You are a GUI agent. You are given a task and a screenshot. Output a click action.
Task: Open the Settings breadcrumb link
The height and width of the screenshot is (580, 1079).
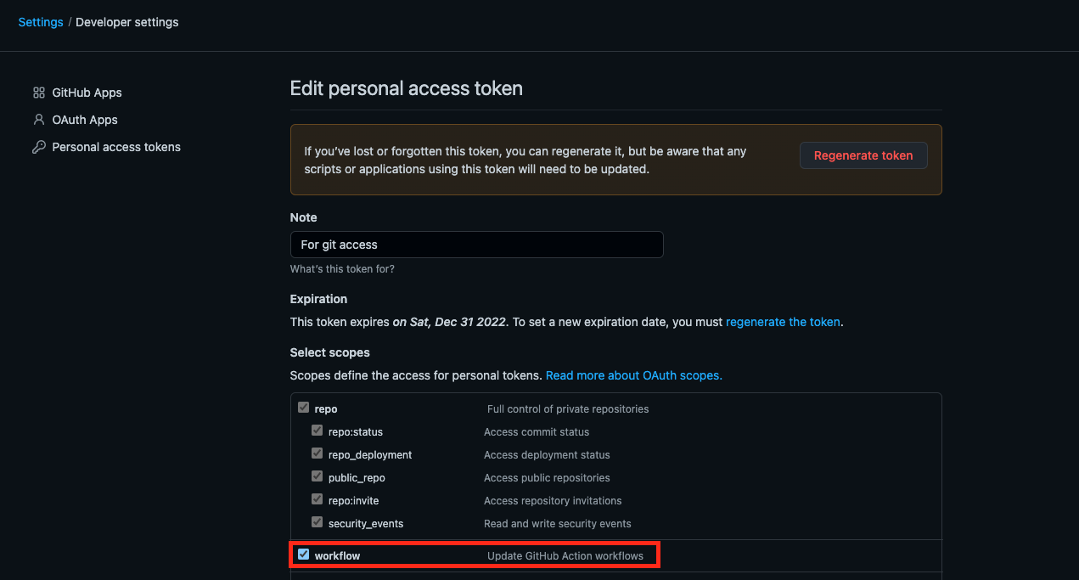40,21
